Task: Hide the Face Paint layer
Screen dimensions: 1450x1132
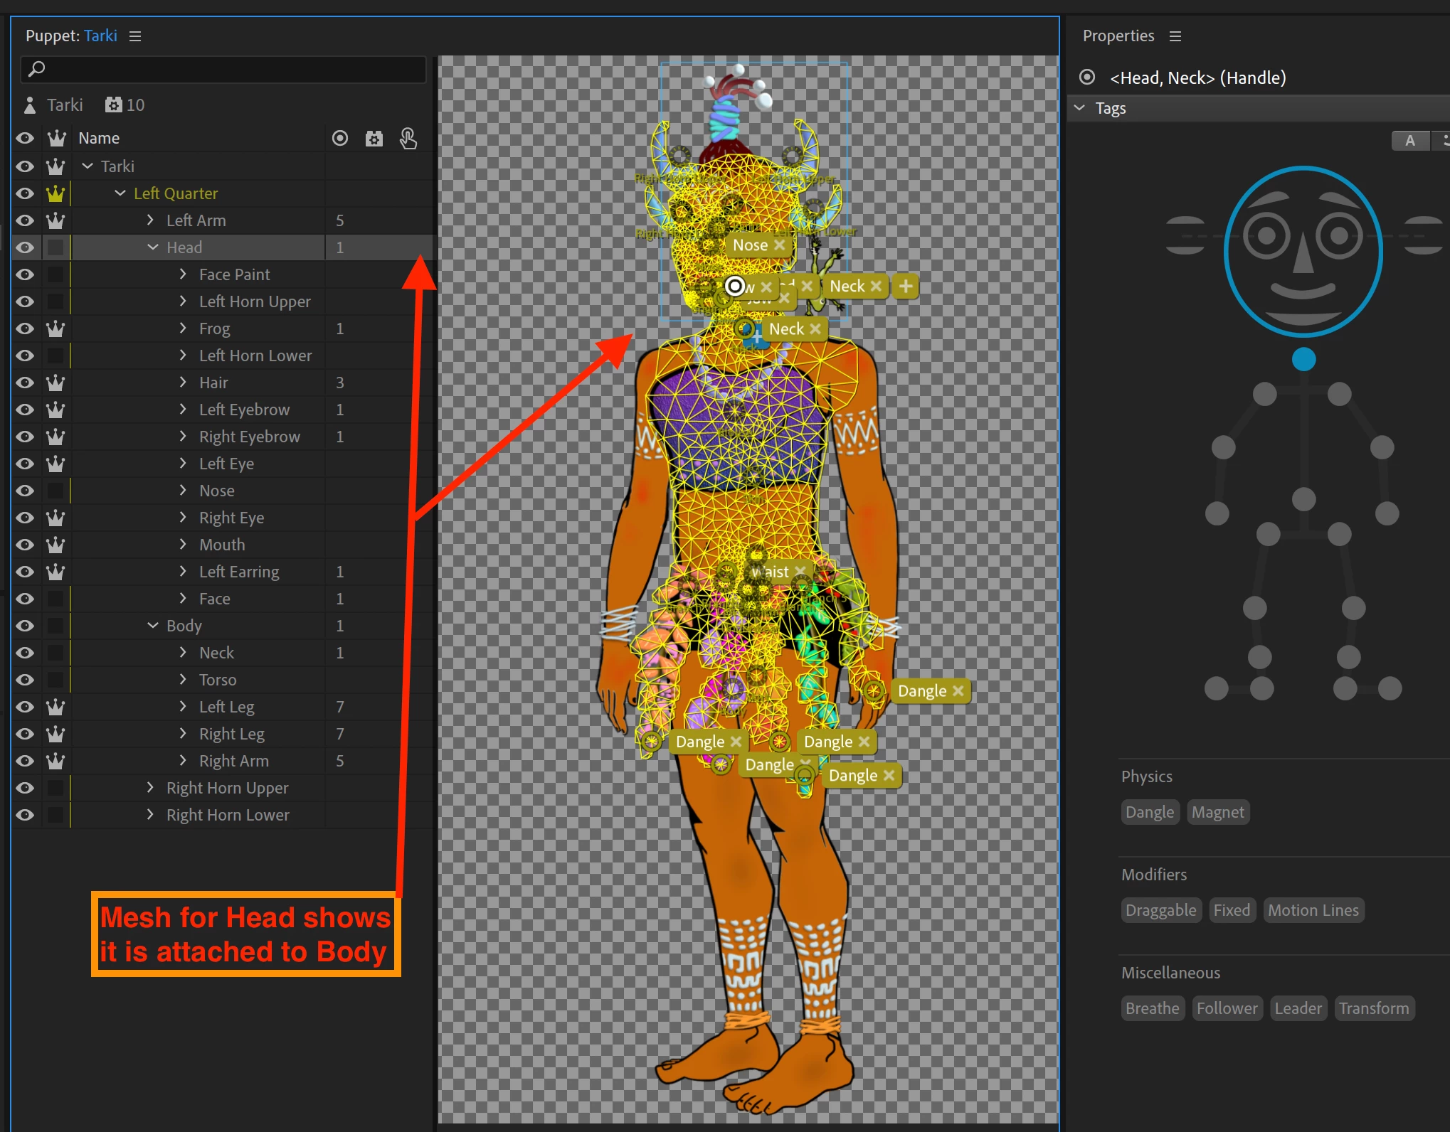Action: [25, 274]
